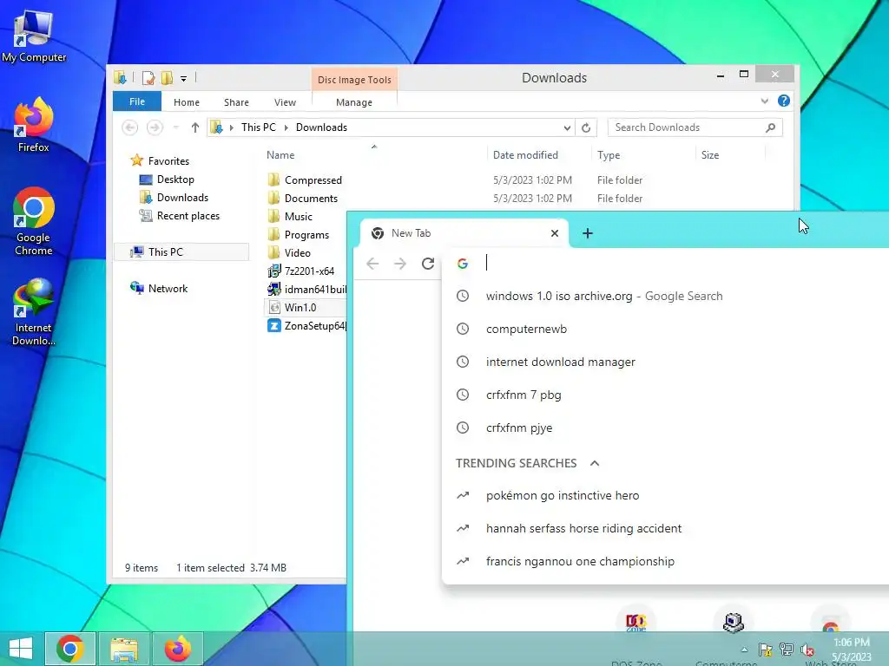889x666 pixels.
Task: Select Recent places under Favorites
Action: [188, 216]
